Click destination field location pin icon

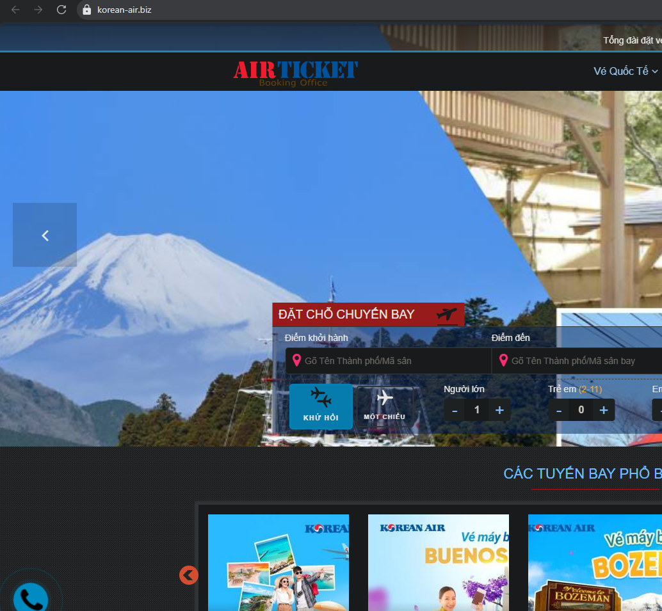pyautogui.click(x=503, y=360)
